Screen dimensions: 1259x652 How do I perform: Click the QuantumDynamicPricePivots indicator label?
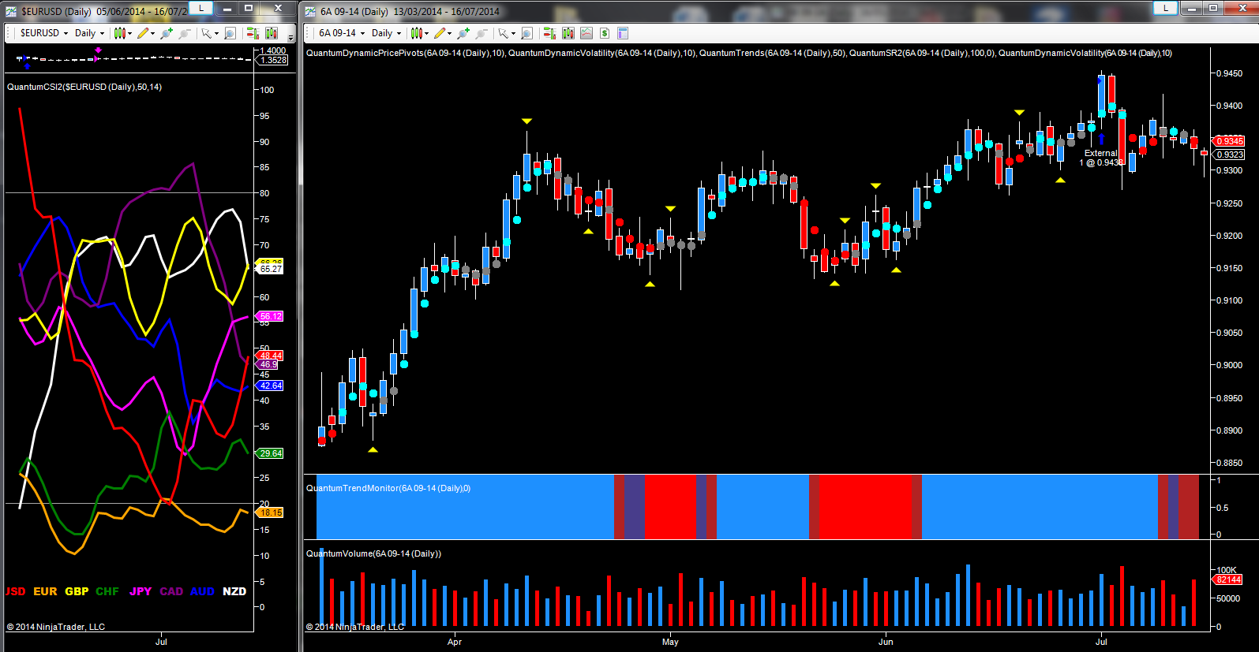point(406,53)
